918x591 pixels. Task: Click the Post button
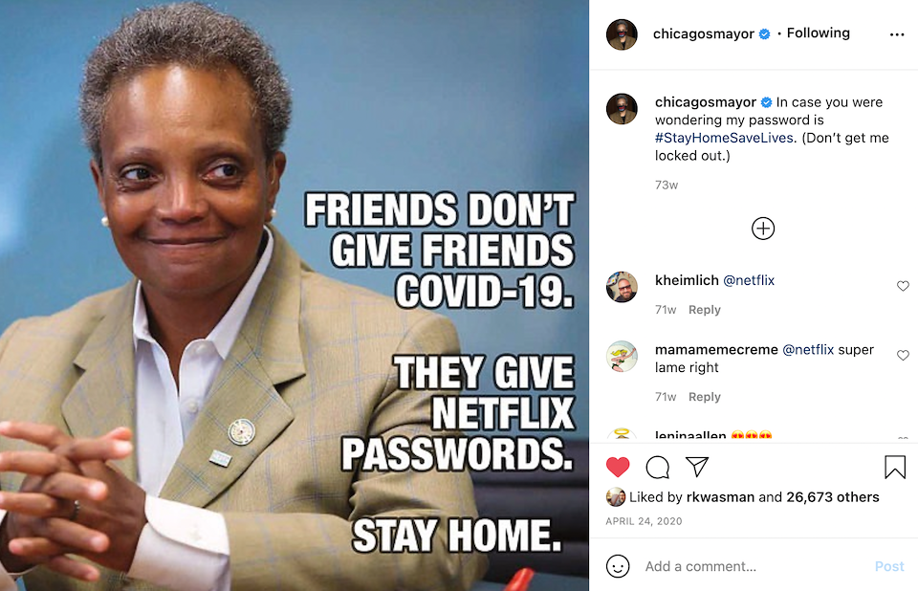(x=889, y=566)
